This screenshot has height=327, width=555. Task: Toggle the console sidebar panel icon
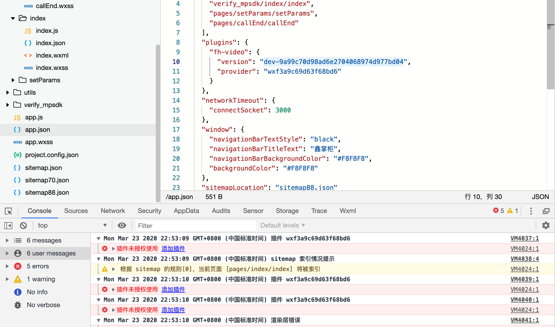(8, 225)
